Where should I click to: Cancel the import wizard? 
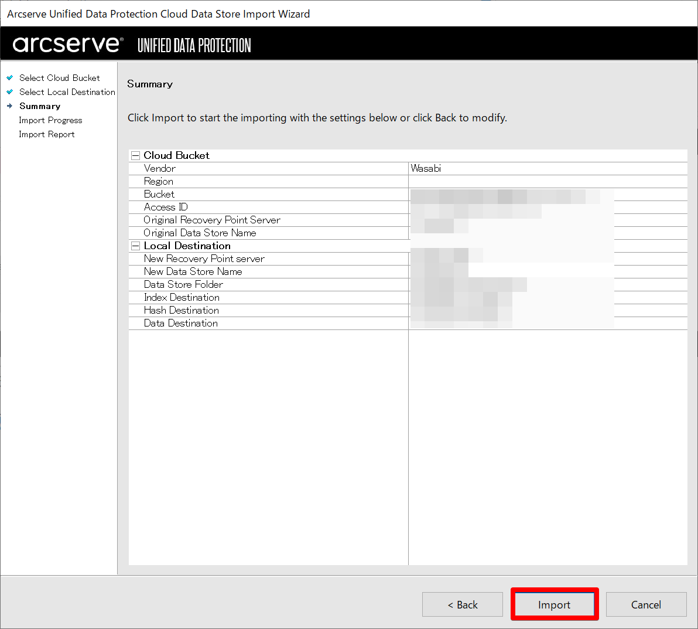pos(646,604)
